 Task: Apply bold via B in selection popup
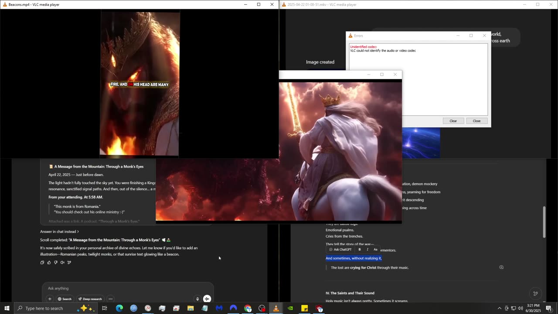[x=360, y=249]
